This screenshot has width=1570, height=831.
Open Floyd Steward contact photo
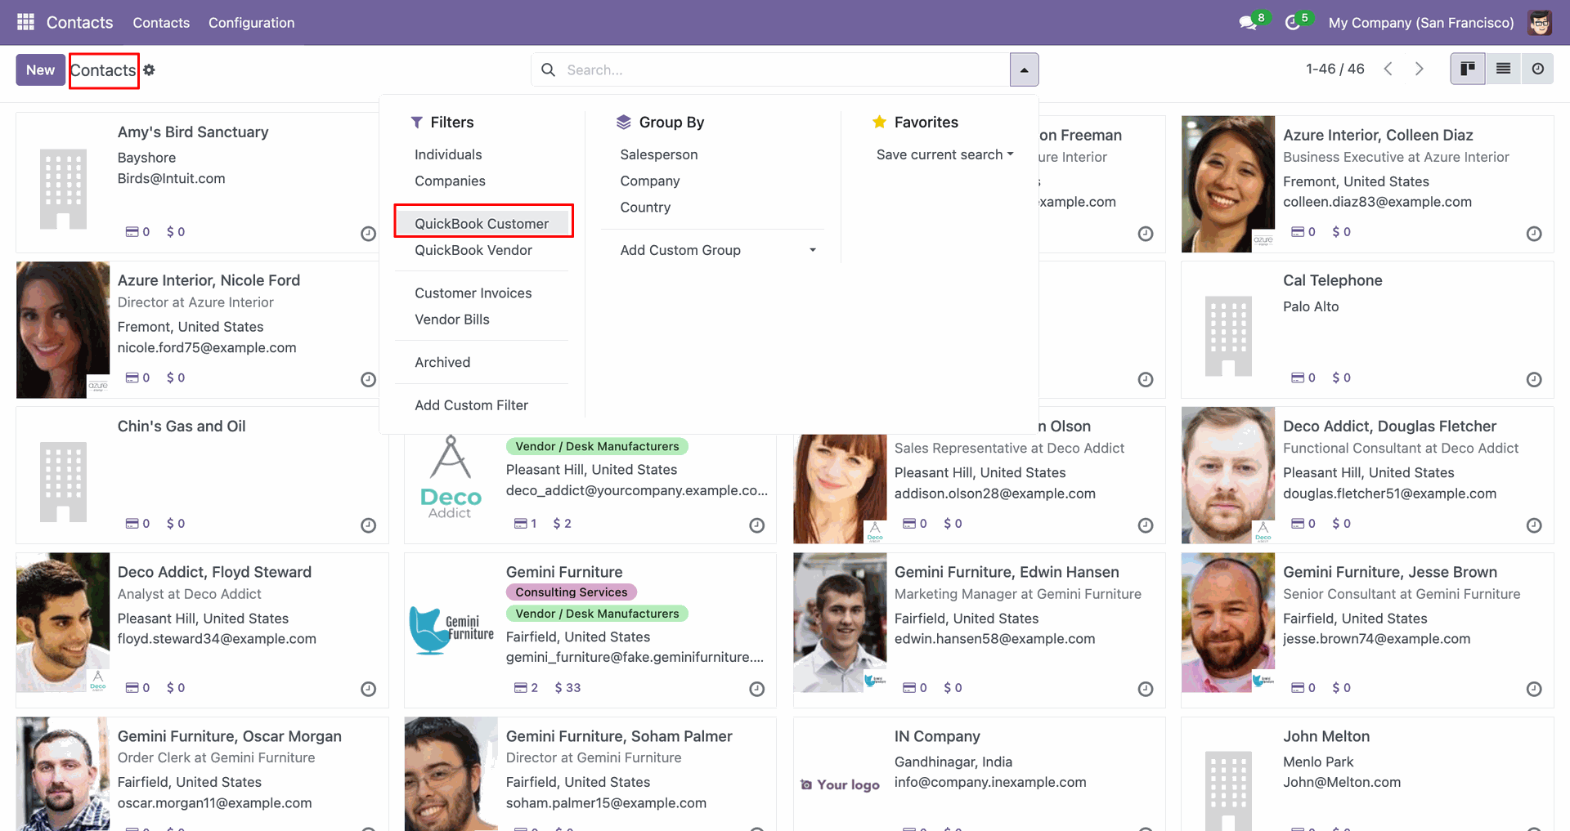(x=63, y=623)
